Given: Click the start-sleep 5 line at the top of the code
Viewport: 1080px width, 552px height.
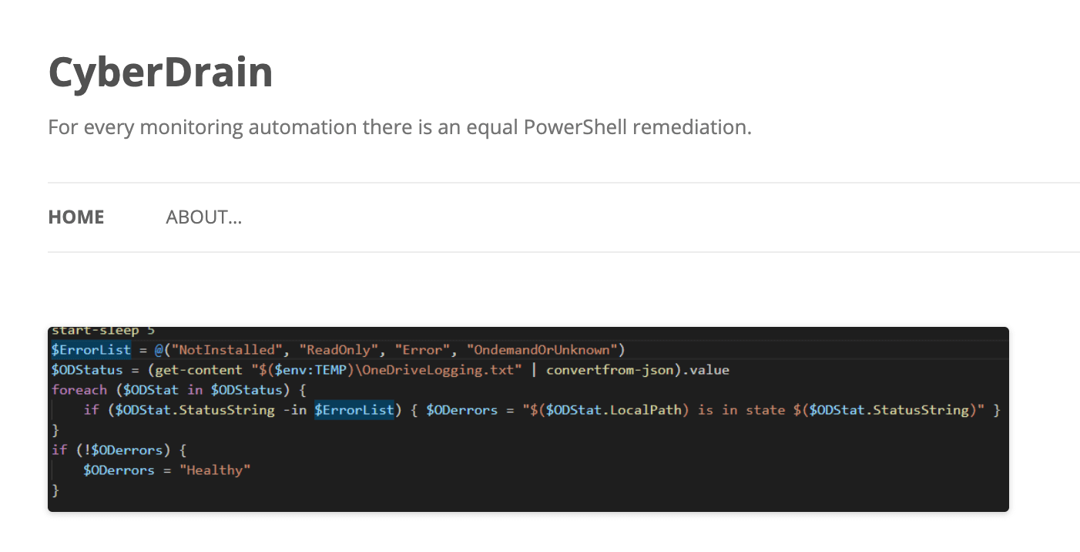Looking at the screenshot, I should pos(96,332).
